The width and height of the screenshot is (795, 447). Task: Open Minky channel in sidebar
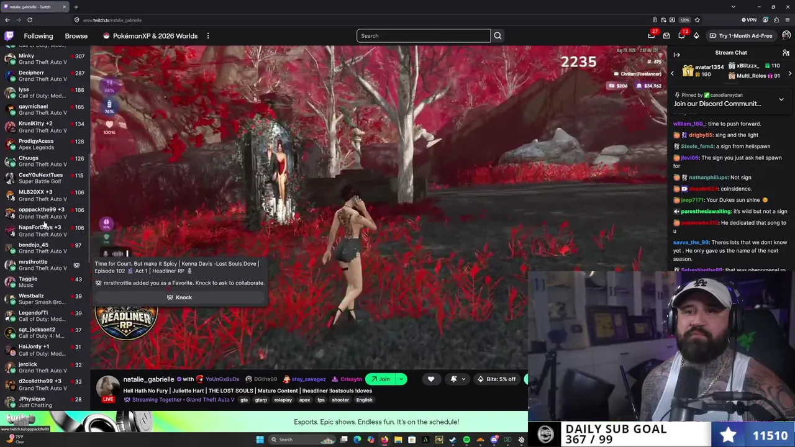click(45, 59)
